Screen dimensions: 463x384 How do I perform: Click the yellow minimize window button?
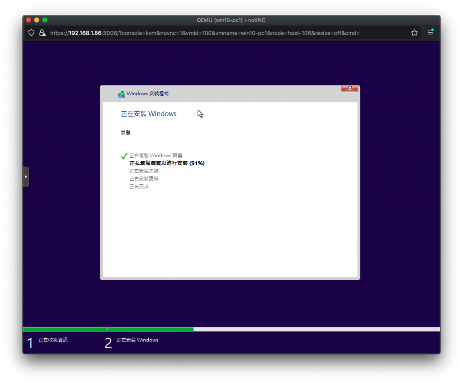pos(37,20)
